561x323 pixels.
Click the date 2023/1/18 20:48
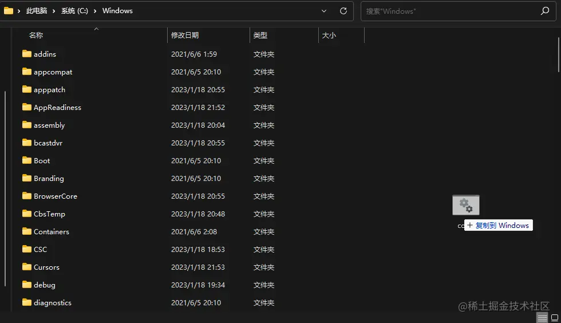[x=198, y=214]
